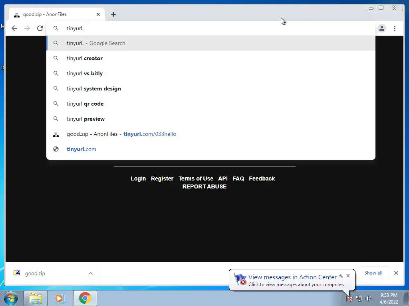Open the Action Center balloon settings wrench

pyautogui.click(x=341, y=276)
